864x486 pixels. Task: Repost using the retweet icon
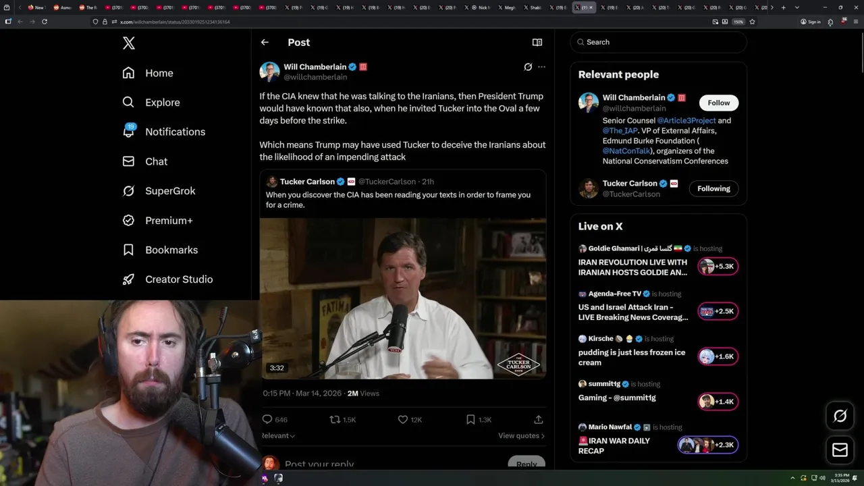[335, 419]
